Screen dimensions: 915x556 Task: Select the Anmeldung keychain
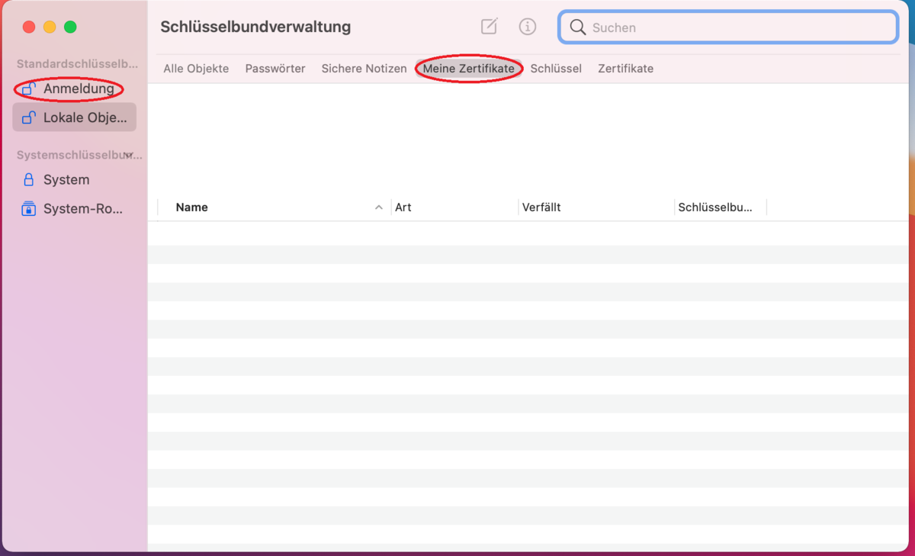click(74, 88)
